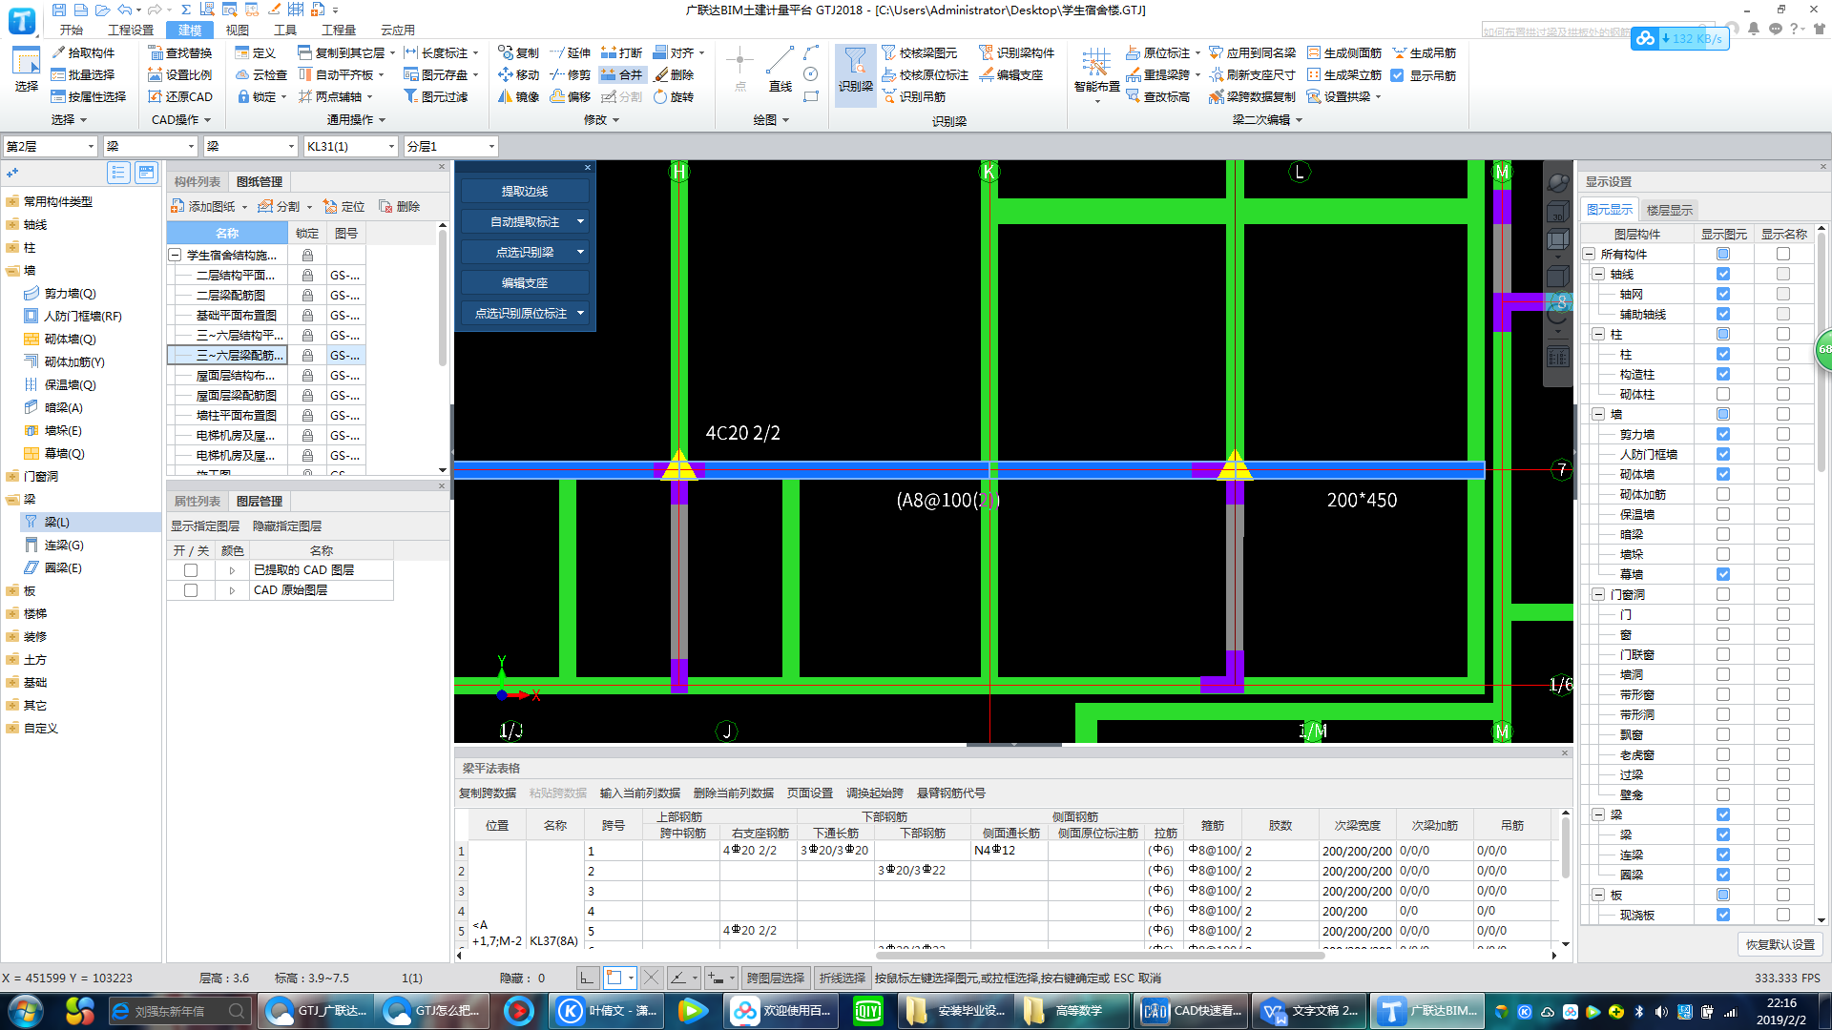Click the horizontal scrollbar of the beam table
This screenshot has width=1832, height=1030.
[1100, 955]
